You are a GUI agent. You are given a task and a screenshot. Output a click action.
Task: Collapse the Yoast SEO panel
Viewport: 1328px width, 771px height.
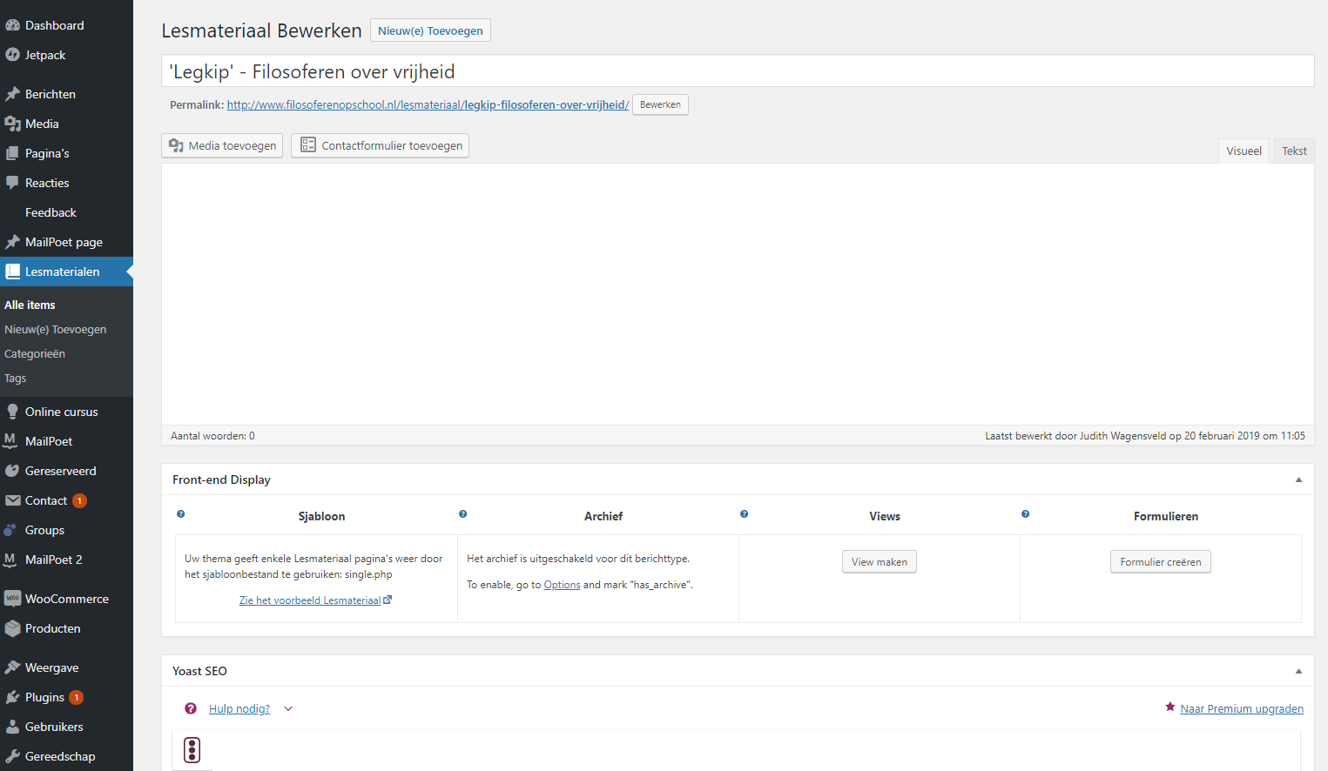click(x=1298, y=671)
